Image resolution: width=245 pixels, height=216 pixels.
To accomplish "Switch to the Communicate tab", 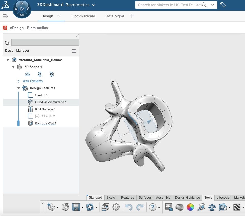I will pos(83,16).
